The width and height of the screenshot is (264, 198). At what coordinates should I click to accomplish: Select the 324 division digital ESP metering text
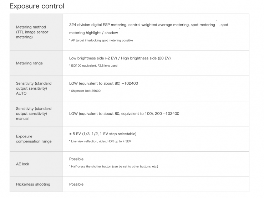tap(97, 25)
